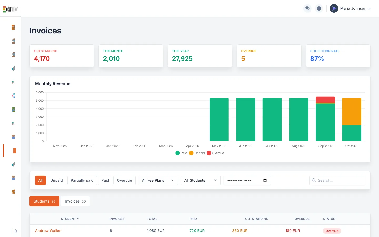Click the OUTSTANDING column header
This screenshot has width=379, height=237.
click(257, 219)
